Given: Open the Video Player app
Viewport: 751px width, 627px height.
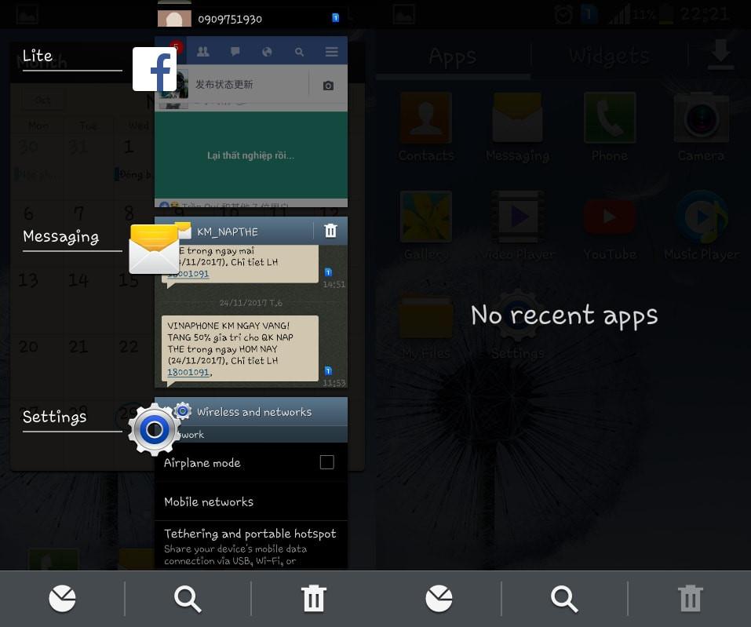Looking at the screenshot, I should 517,217.
